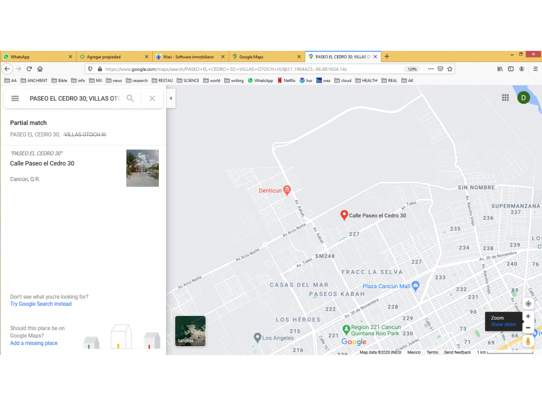Open WhatsApp bookmark in bookmarks bar
Screen dimensions: 542x406
point(260,80)
